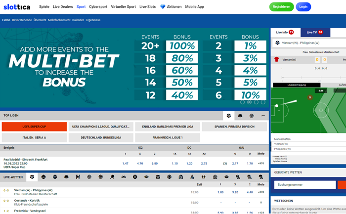Viewport: 346px width, 214px height.
Task: Open the Aktionen promotions page
Action: [174, 7]
